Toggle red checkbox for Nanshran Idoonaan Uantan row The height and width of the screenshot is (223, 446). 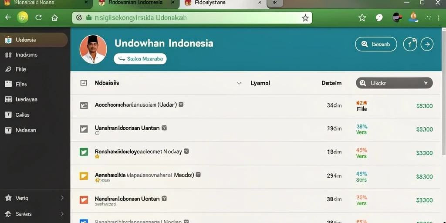[84, 199]
